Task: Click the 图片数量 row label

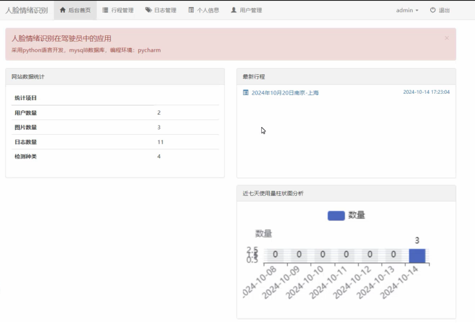Action: 25,127
